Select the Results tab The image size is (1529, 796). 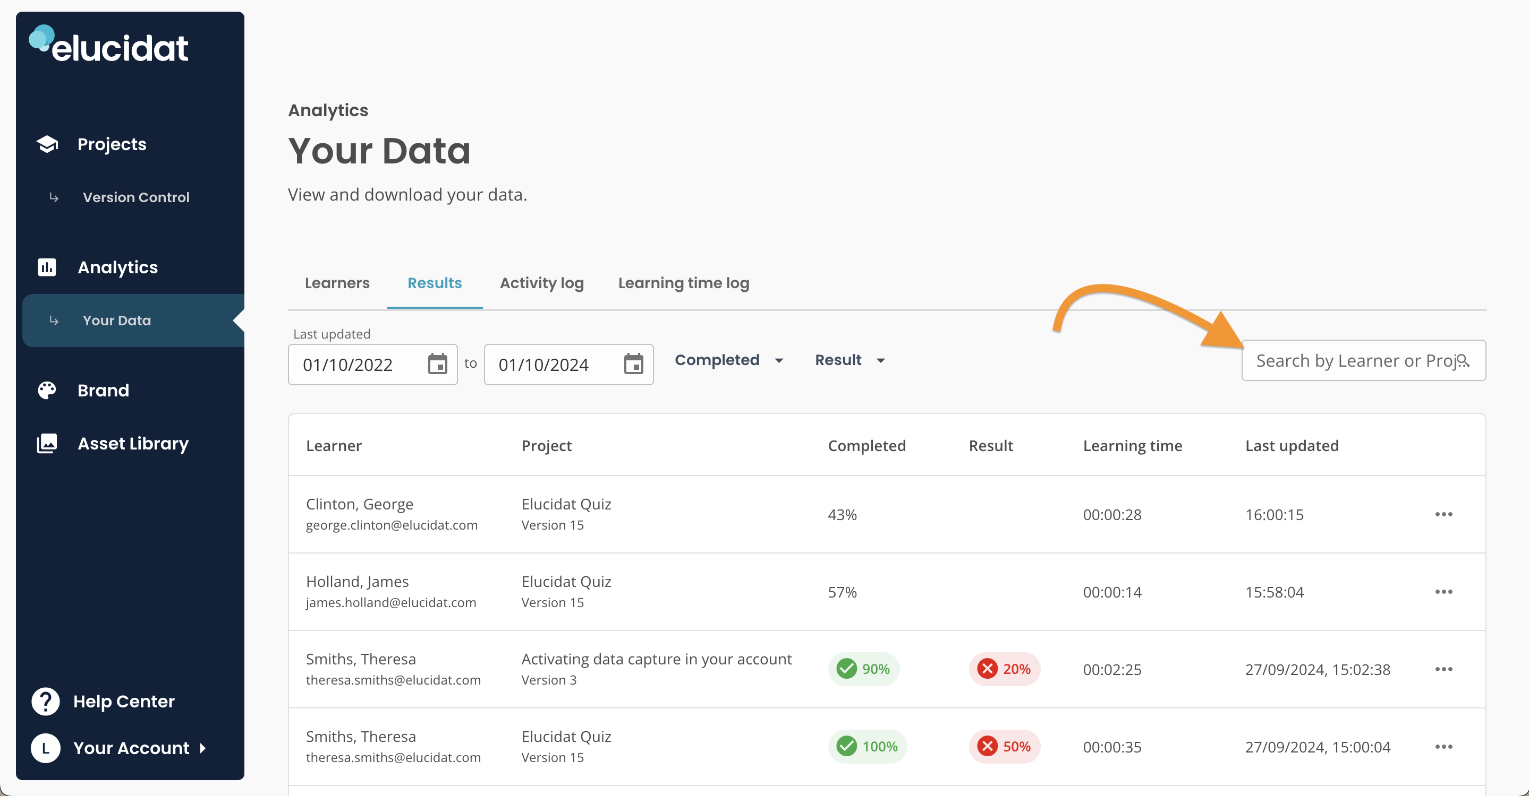pos(435,283)
